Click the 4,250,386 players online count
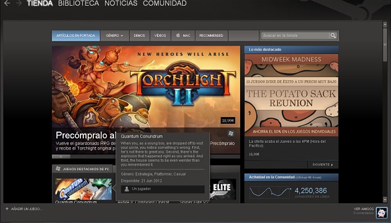This screenshot has height=223, width=391. tap(311, 191)
